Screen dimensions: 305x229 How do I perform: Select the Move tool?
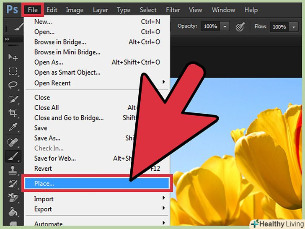[13, 57]
